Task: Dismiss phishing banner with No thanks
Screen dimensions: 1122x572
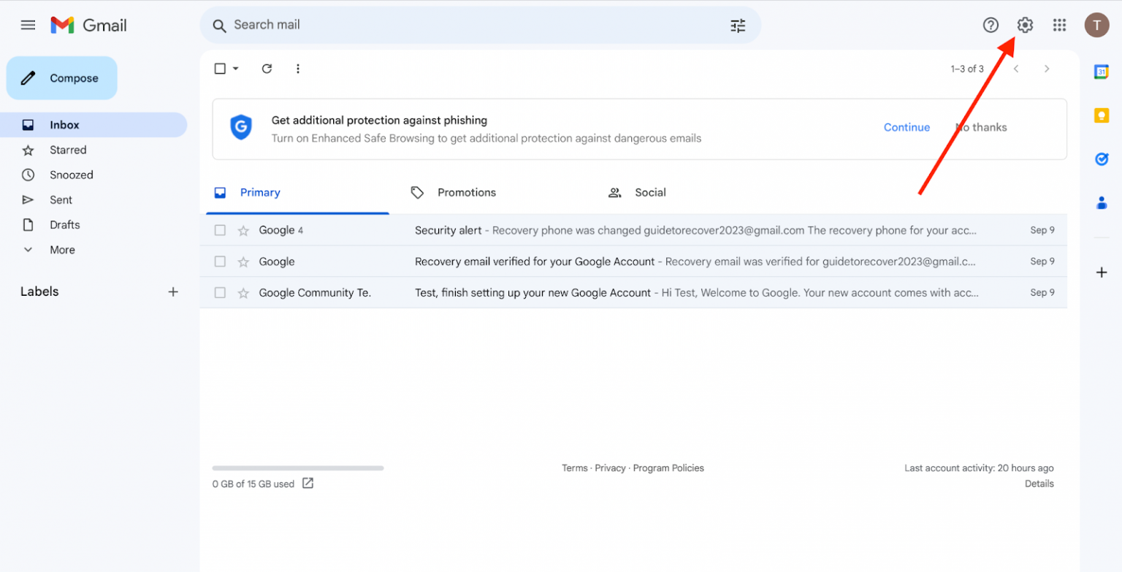Action: point(980,126)
